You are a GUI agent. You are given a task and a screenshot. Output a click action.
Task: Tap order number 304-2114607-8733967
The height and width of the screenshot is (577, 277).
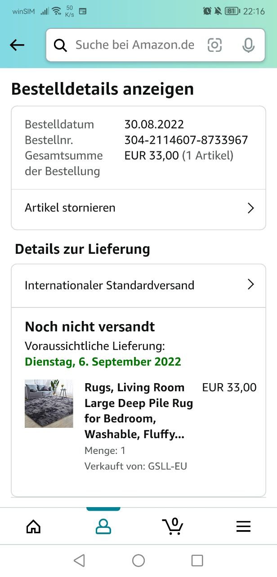pyautogui.click(x=186, y=140)
